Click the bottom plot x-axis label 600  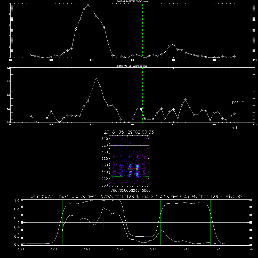click(x=186, y=249)
